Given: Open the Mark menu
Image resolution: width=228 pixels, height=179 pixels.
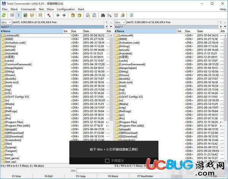Looking at the screenshot, I should tap(14, 9).
